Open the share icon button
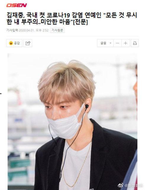This screenshot has width=145, height=190. point(28,43)
